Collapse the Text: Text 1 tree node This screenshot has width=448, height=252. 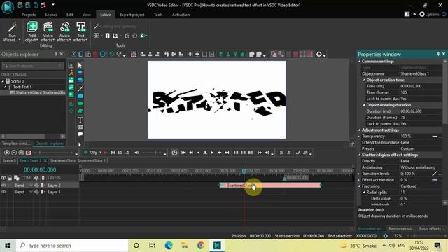6,87
